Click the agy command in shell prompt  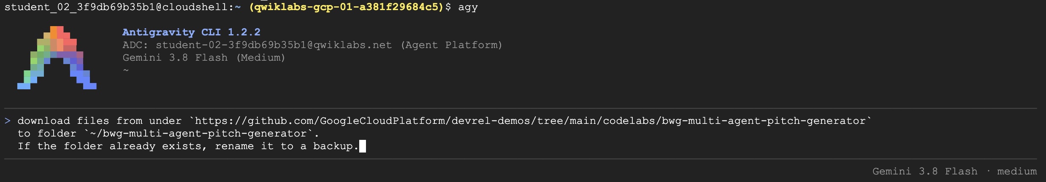pos(468,8)
